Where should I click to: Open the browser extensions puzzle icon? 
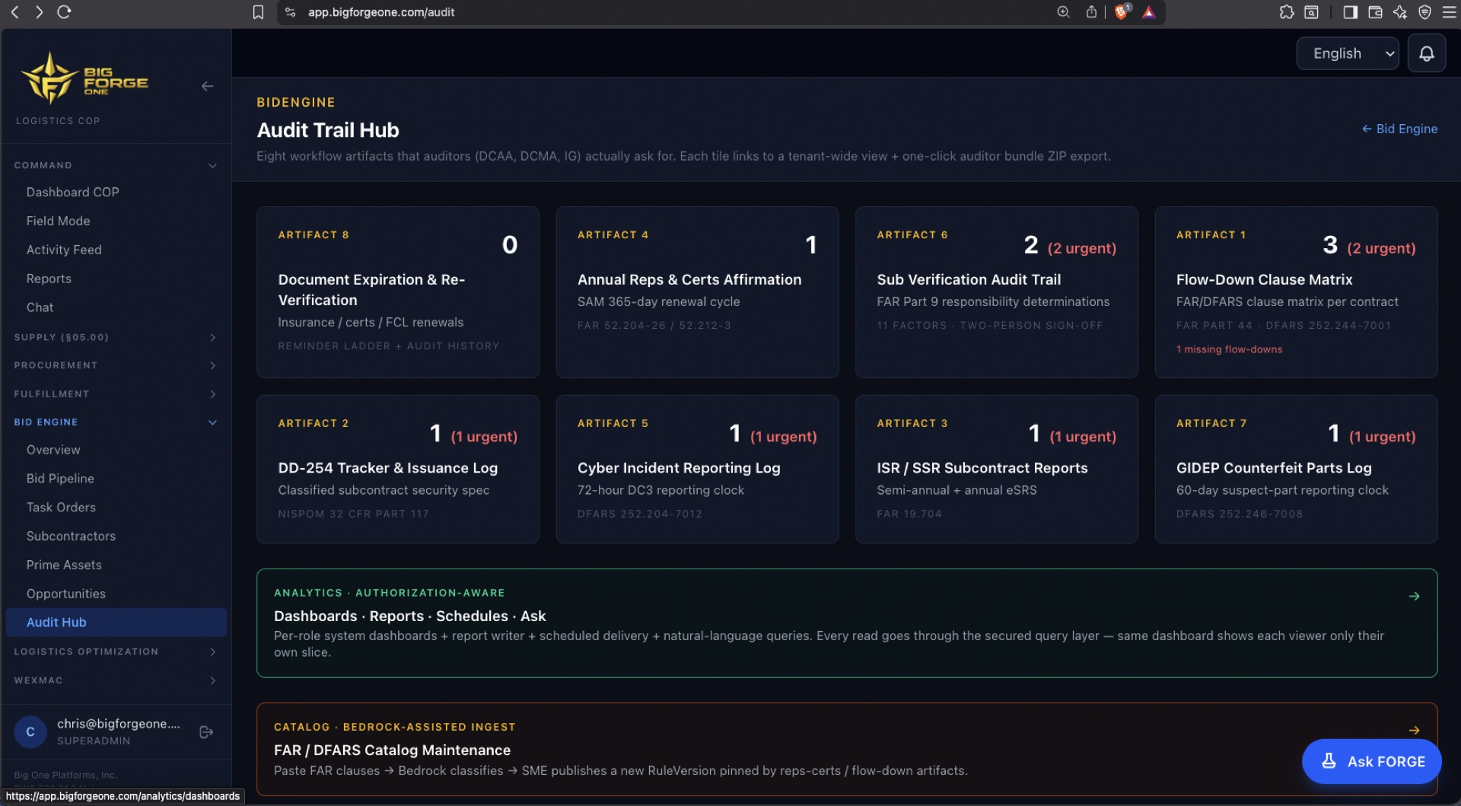point(1287,12)
